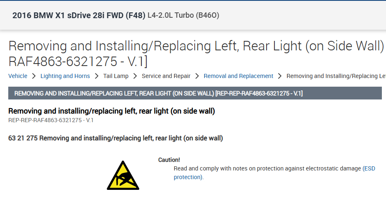The width and height of the screenshot is (386, 201).
Task: Click the chevron after Service and Repair
Action: (197, 76)
